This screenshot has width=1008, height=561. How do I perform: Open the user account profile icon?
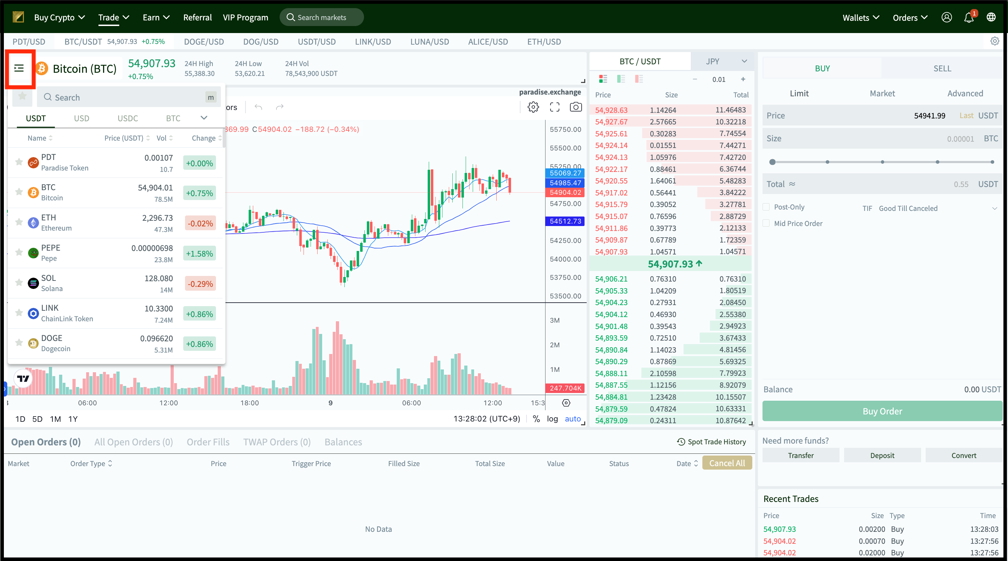click(x=946, y=17)
